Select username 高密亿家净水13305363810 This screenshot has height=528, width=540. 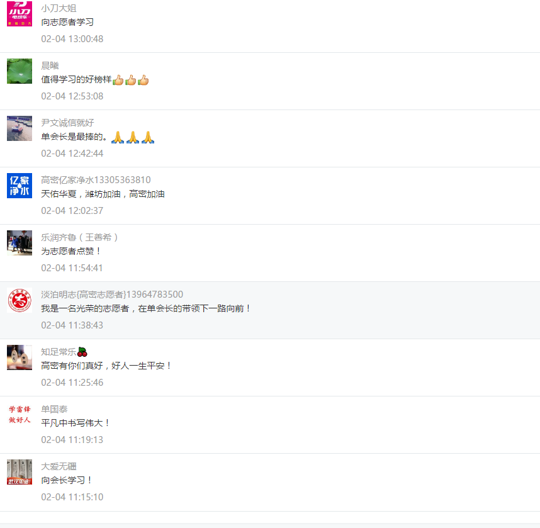pyautogui.click(x=96, y=180)
